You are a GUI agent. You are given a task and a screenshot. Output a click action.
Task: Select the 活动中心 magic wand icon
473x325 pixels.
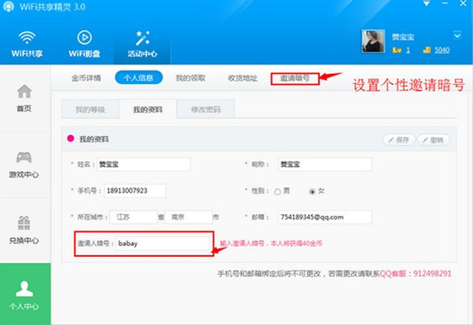click(142, 38)
